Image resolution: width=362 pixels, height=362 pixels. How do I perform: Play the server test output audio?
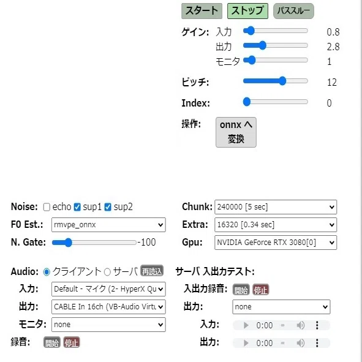[x=246, y=343]
